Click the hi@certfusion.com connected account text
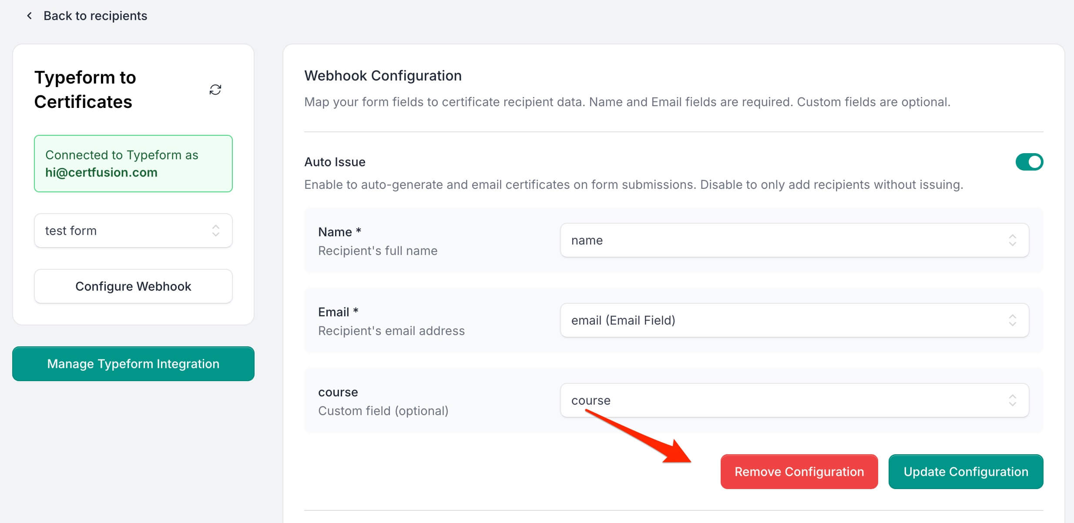1074x523 pixels. point(101,172)
